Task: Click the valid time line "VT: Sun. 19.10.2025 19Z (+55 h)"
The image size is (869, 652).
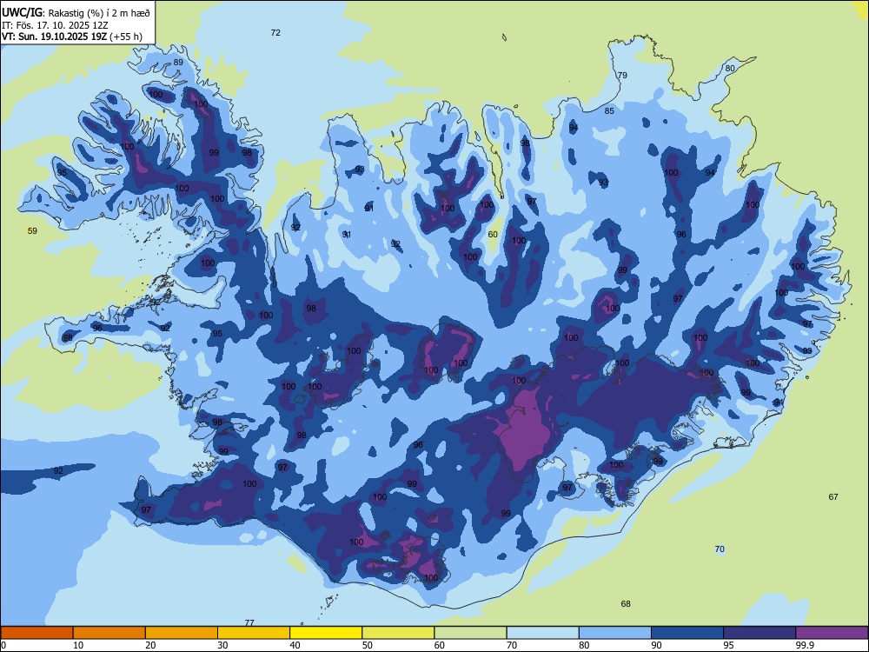Action: [x=72, y=37]
